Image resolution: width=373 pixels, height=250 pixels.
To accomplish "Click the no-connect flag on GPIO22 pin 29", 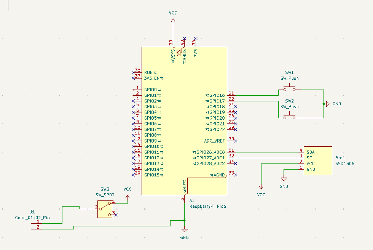I will pos(236,130).
